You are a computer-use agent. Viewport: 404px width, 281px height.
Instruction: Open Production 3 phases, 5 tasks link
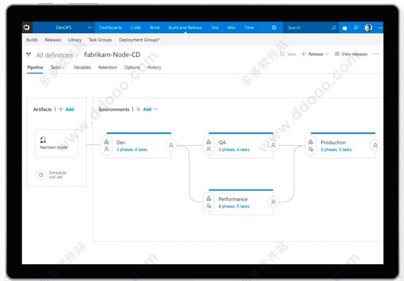(x=336, y=149)
